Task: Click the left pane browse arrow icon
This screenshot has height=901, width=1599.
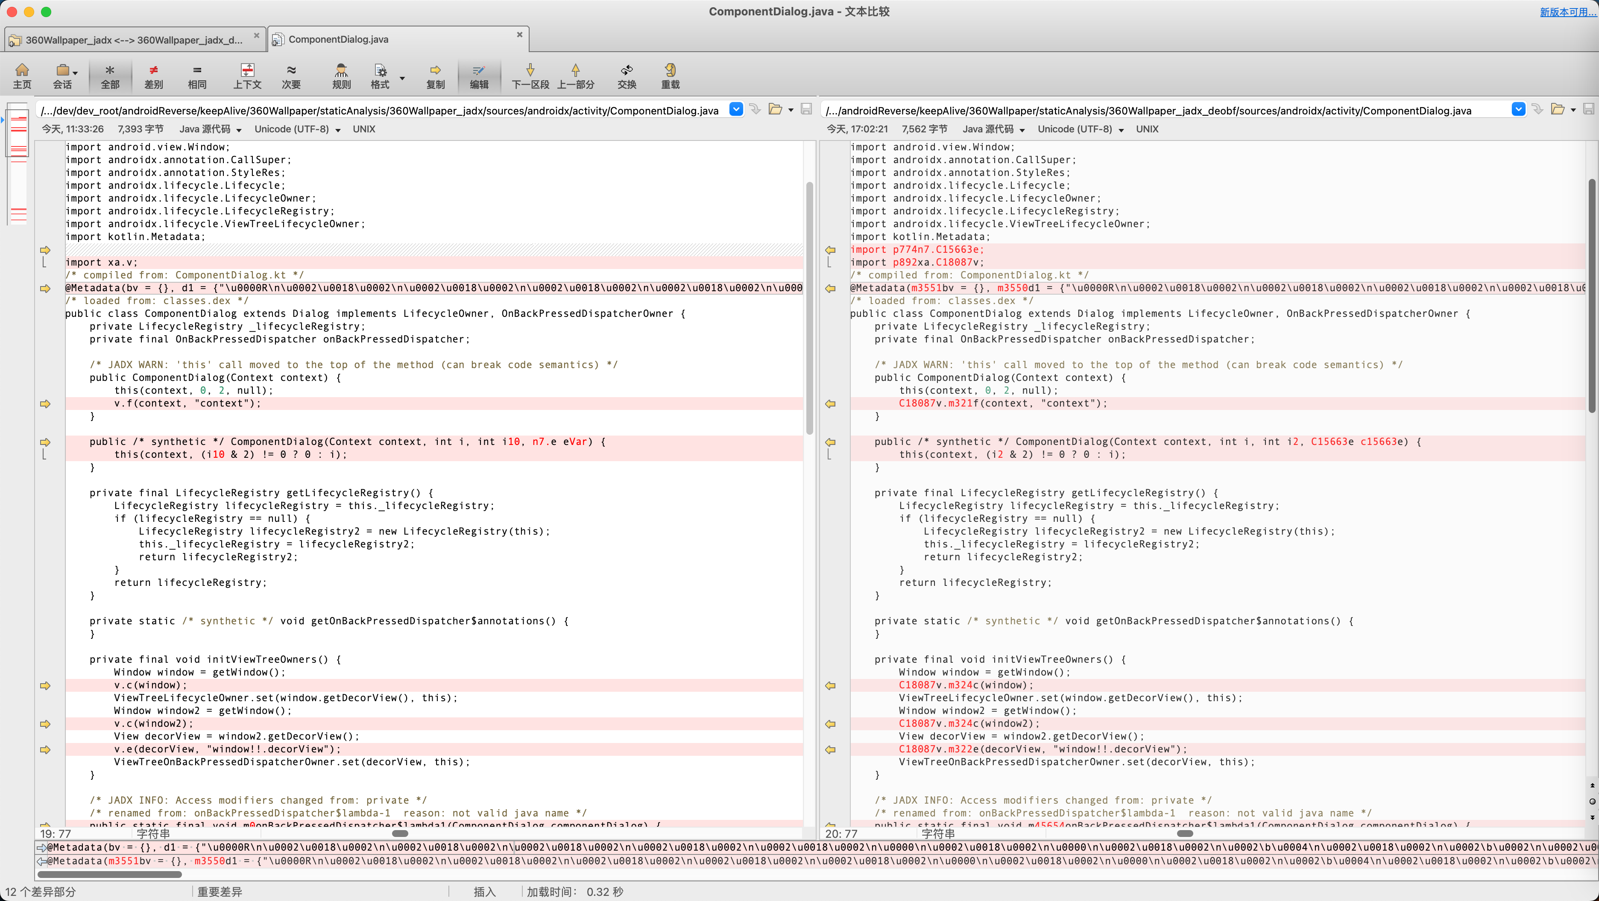Action: pos(755,109)
